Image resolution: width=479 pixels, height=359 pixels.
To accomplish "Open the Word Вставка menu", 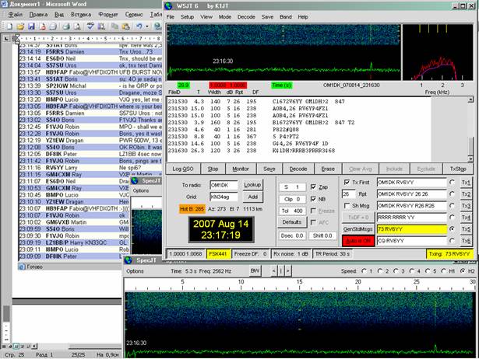I will pos(81,14).
